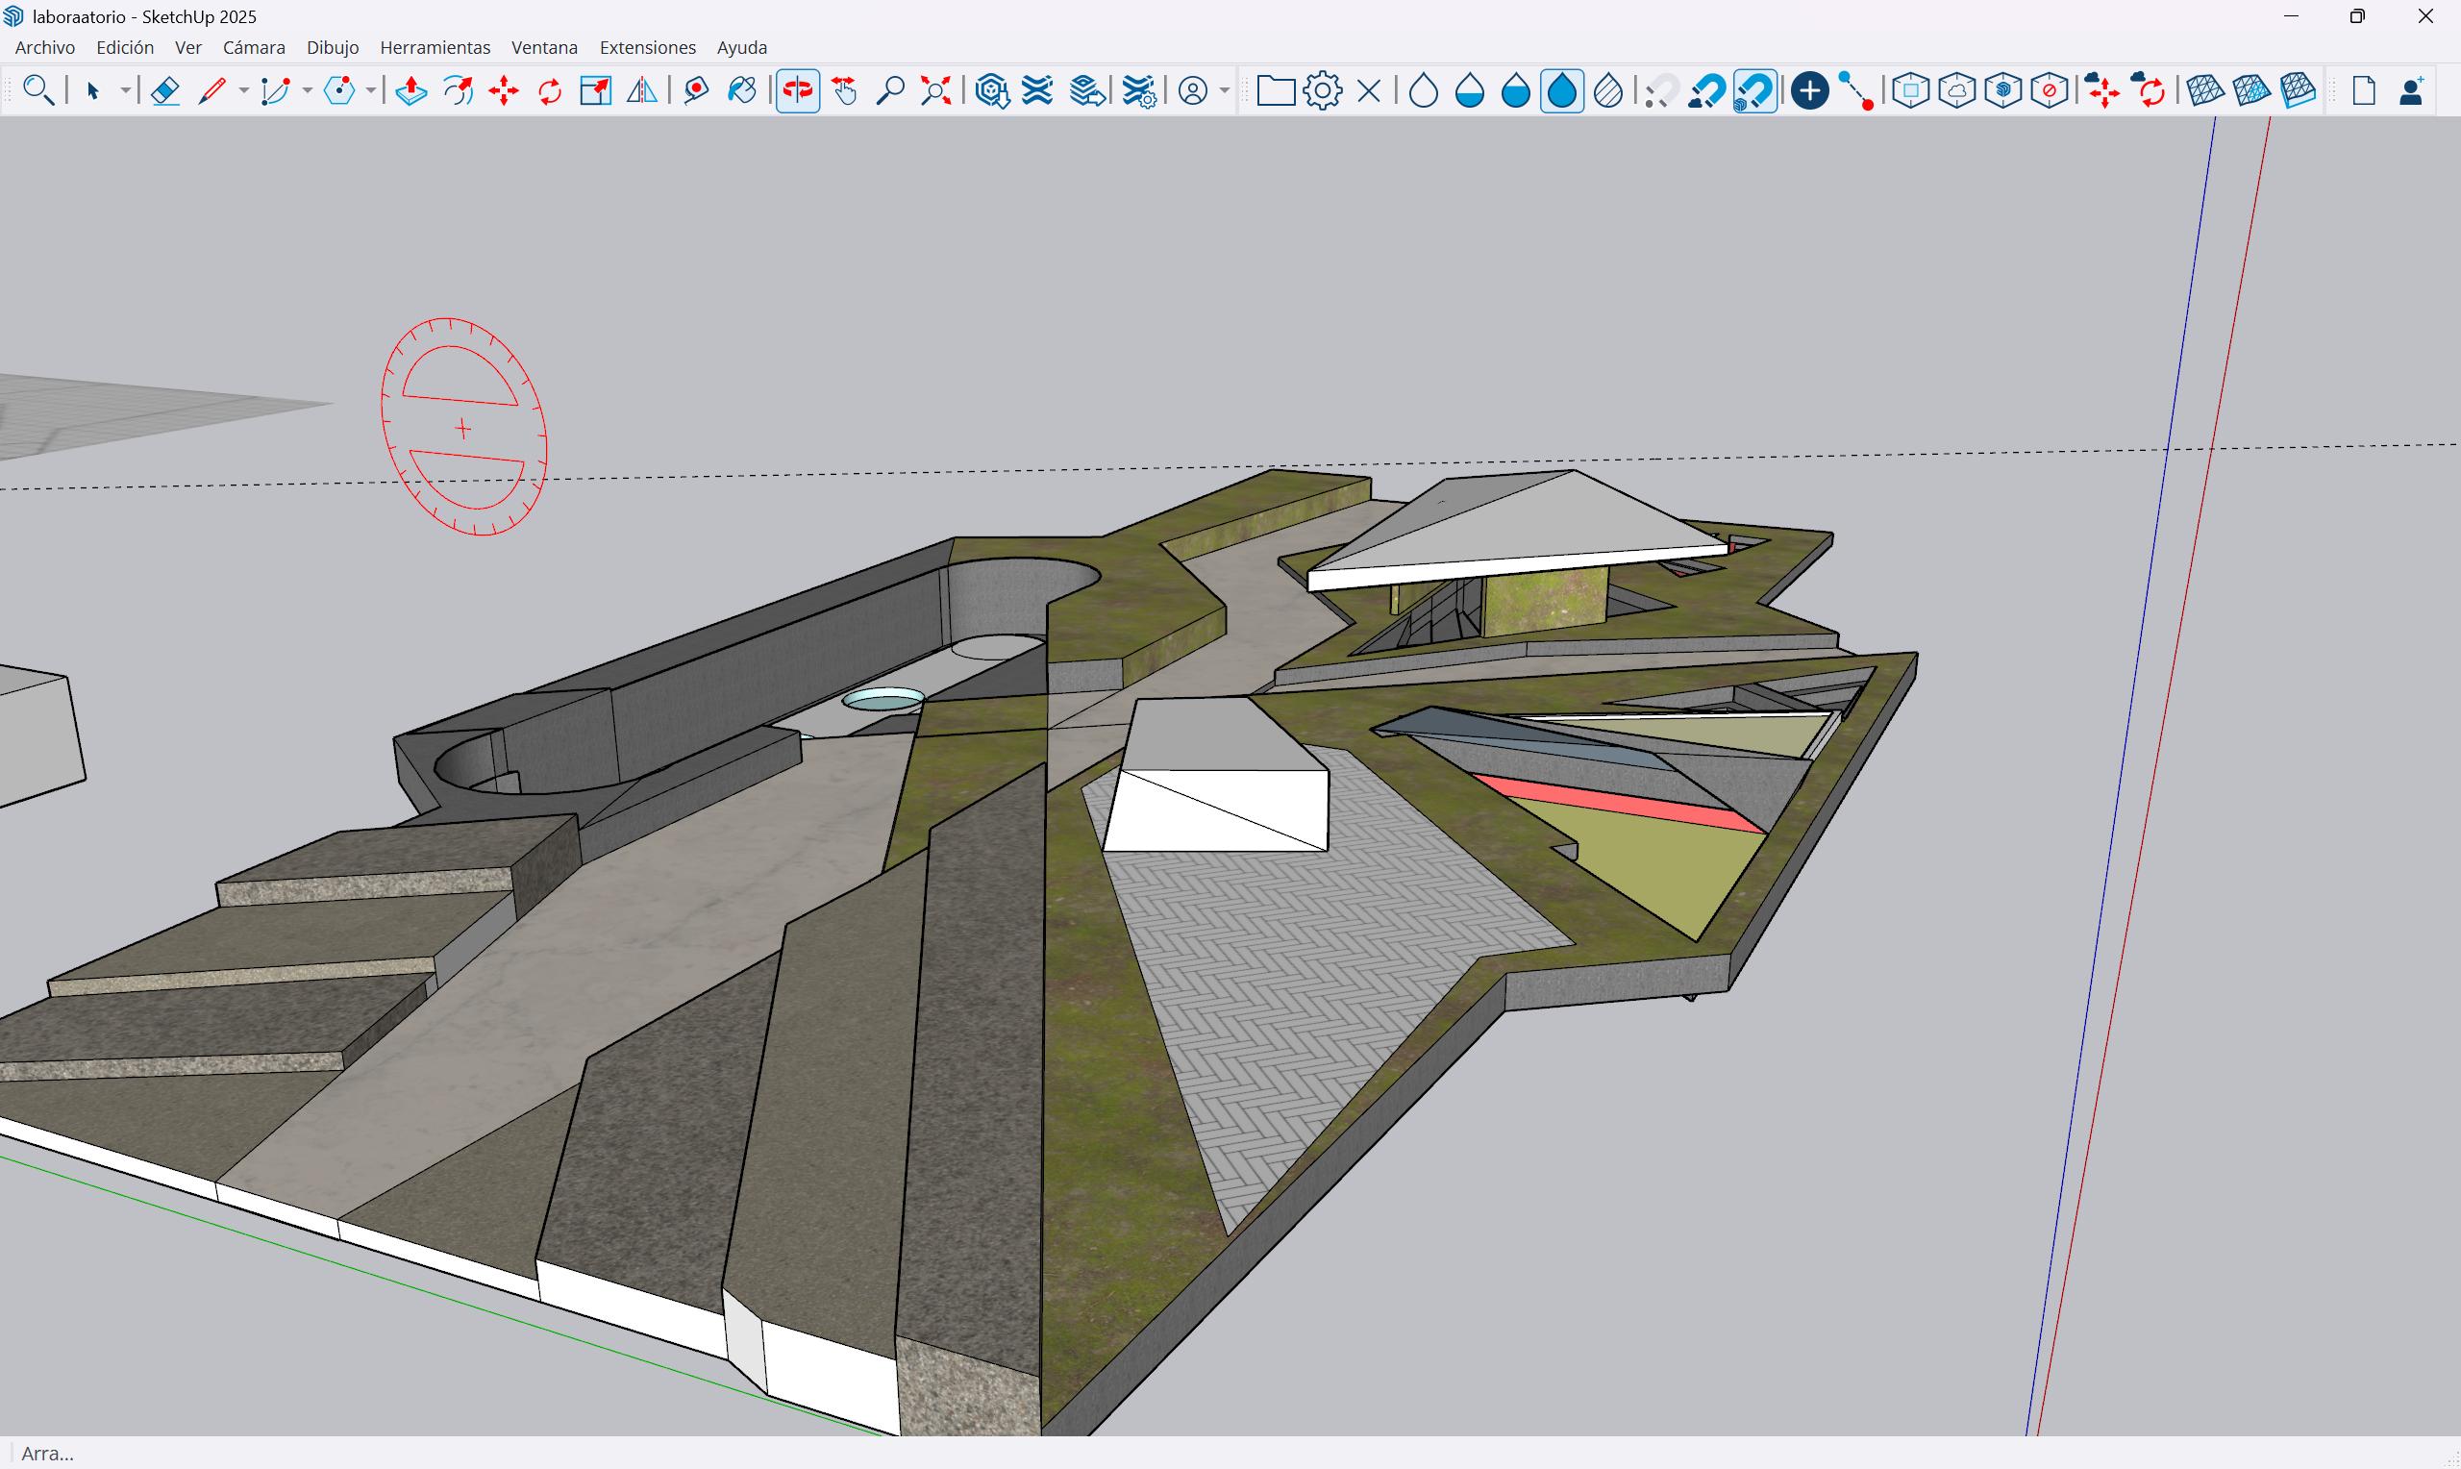Expand the user account dropdown arrow

1224,91
